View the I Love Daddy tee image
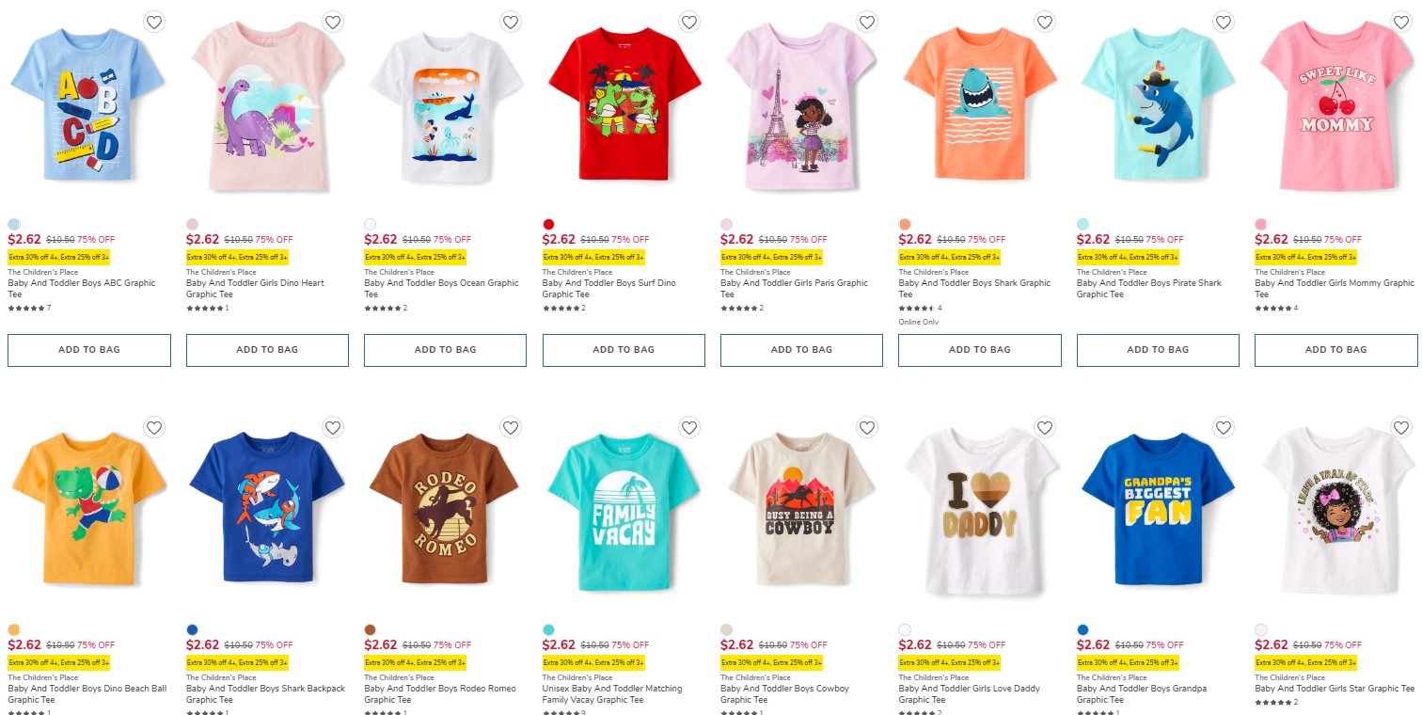1422x715 pixels. (x=980, y=513)
